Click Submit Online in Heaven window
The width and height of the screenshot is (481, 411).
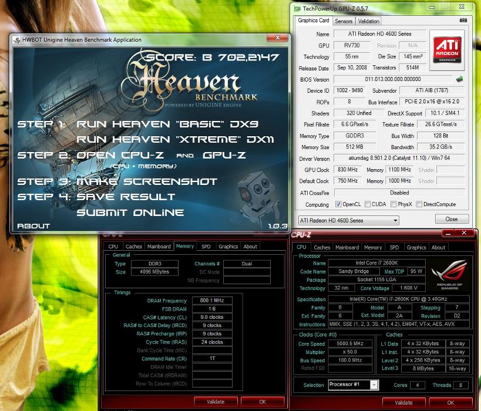(130, 213)
